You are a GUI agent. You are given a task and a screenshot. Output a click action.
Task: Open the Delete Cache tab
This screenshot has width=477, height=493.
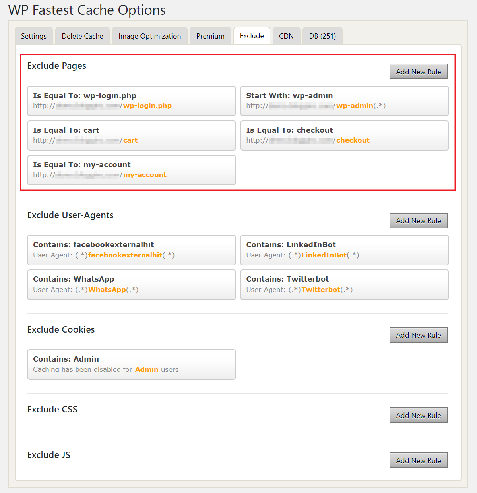click(x=82, y=36)
